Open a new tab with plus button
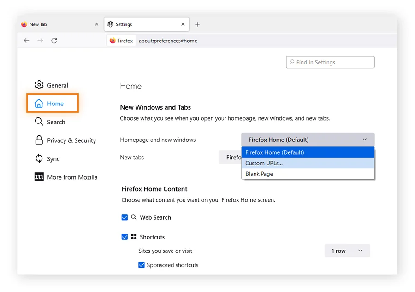Image resolution: width=415 pixels, height=292 pixels. (197, 24)
